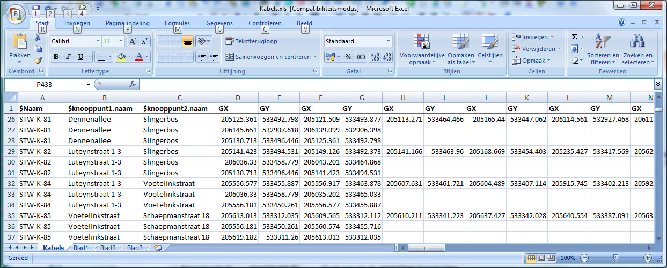The height and width of the screenshot is (268, 667).
Task: Click the Plakken (paste) clipboard icon
Action: click(19, 42)
